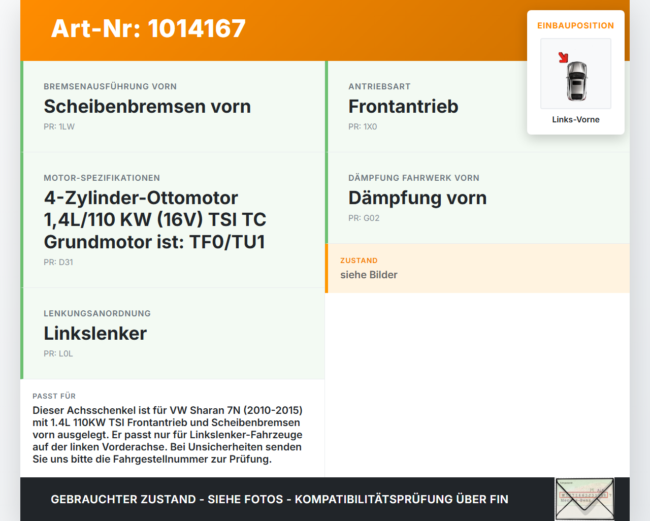Image resolution: width=650 pixels, height=521 pixels.
Task: Click "siehe Bilder" in the Zustand card
Action: [x=369, y=275]
